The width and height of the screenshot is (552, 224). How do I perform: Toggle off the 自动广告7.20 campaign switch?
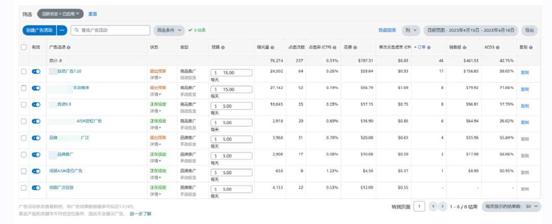tap(36, 71)
